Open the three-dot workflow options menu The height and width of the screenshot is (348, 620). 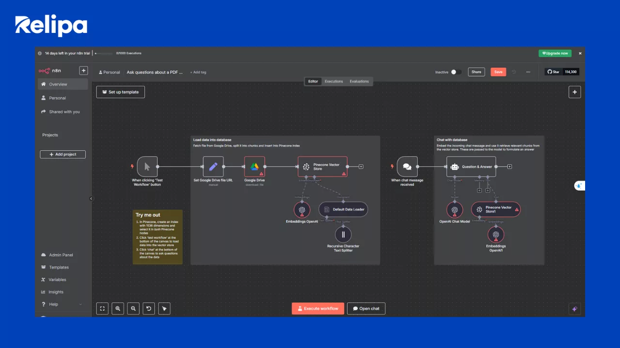(528, 72)
